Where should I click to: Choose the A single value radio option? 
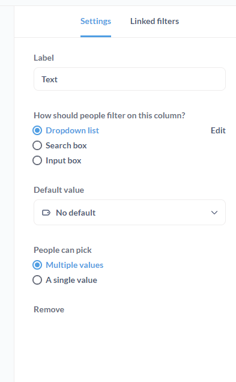click(x=65, y=280)
